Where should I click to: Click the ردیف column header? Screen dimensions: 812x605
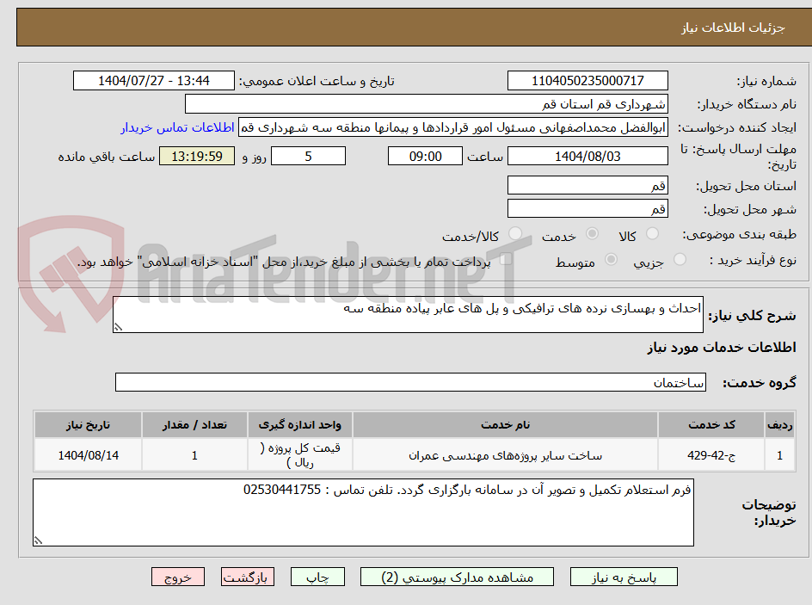(780, 425)
